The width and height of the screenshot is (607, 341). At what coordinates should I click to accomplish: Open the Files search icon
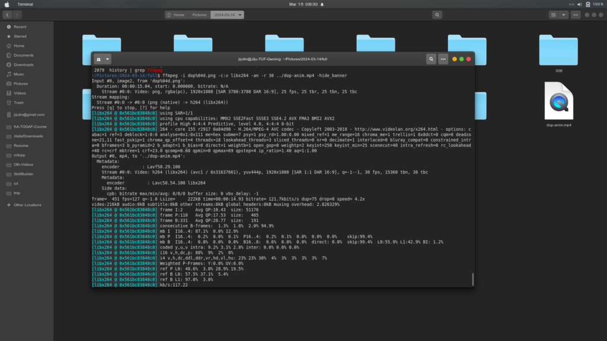(437, 15)
